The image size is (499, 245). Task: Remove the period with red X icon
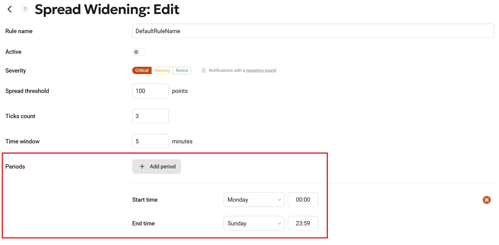pos(487,200)
